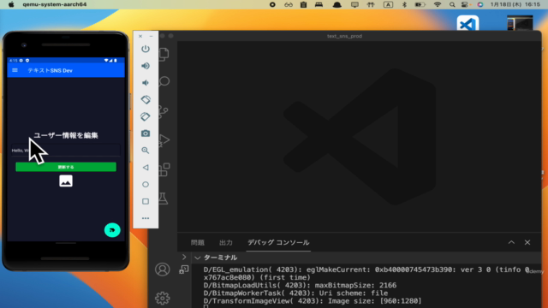This screenshot has height=308, width=548.
Task: Maximize panel with the up chevron
Action: pyautogui.click(x=511, y=242)
